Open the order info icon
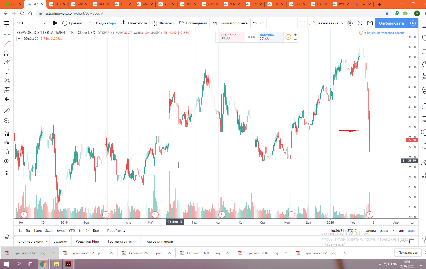This screenshot has height=269, width=426. tap(288, 37)
